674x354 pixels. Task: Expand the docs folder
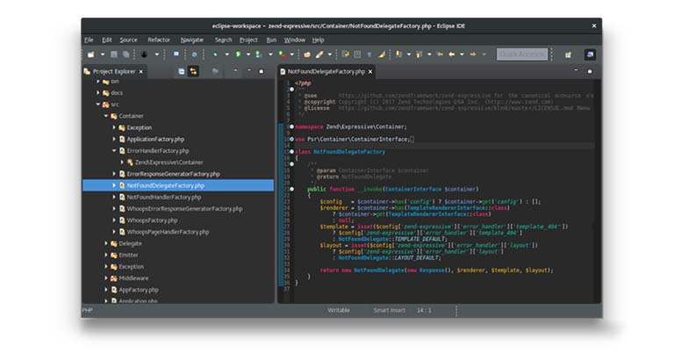point(98,92)
